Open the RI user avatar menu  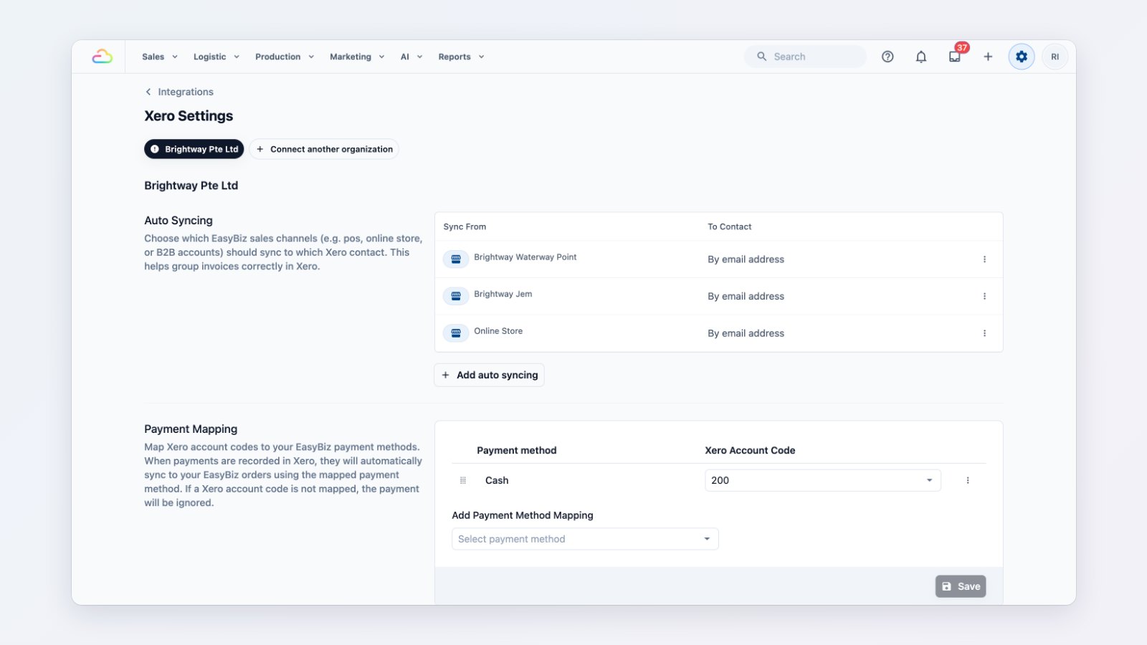pos(1055,57)
